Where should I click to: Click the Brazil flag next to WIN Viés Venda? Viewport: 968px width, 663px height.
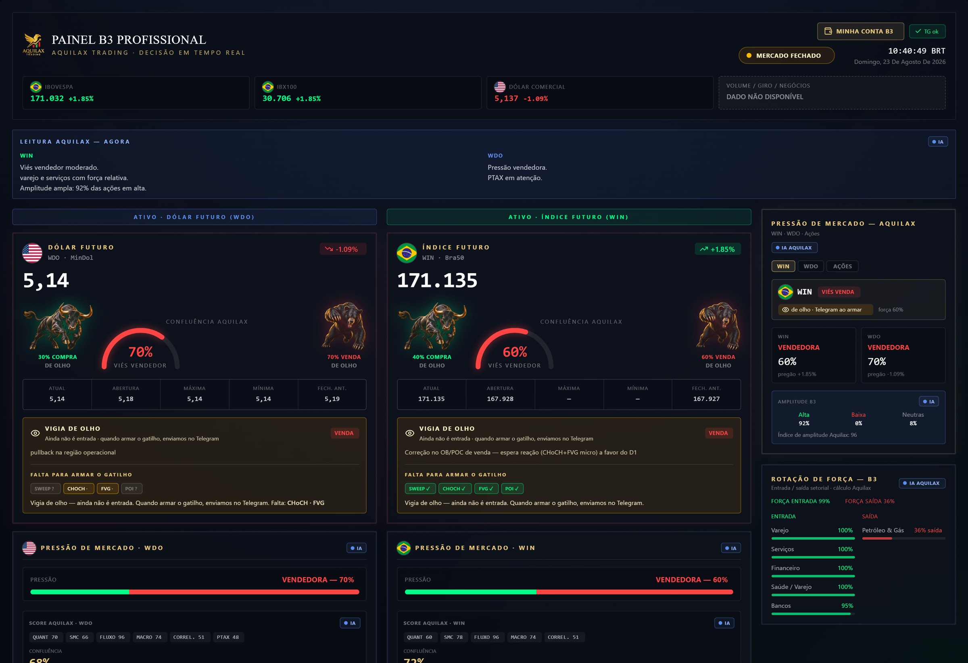pyautogui.click(x=785, y=292)
